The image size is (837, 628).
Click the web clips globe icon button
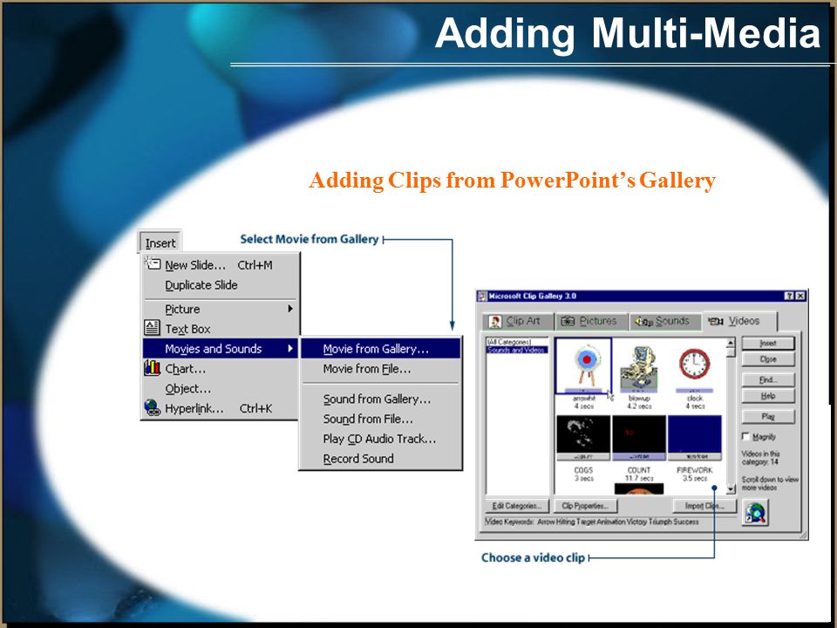(755, 512)
